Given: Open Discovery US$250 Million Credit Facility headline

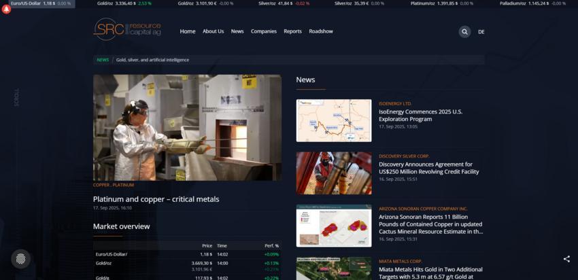Looking at the screenshot, I should (428, 168).
